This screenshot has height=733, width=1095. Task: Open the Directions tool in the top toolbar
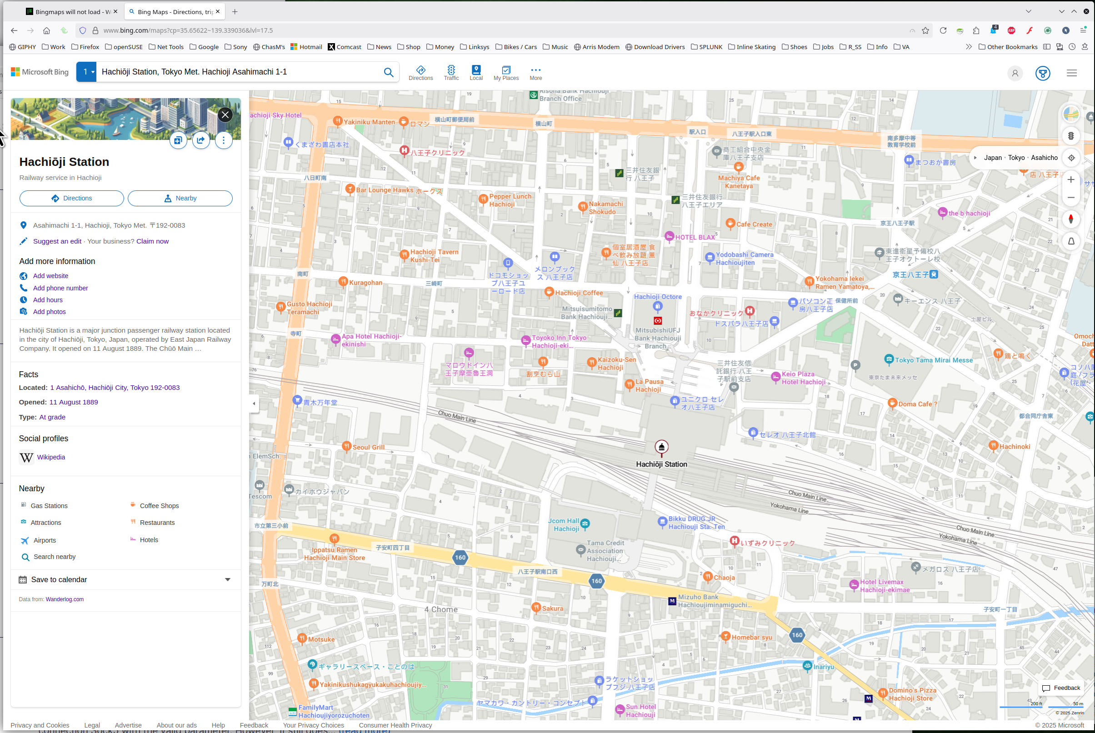420,72
